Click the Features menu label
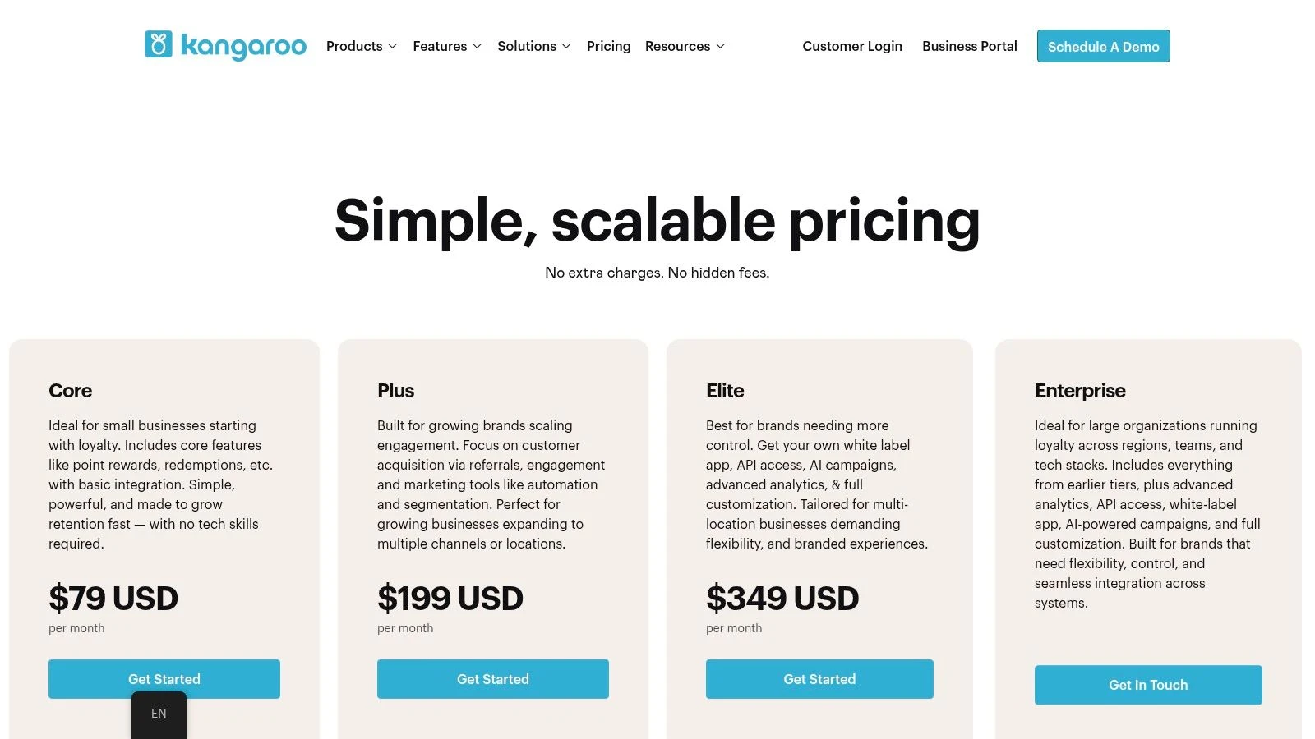1315x739 pixels. tap(440, 46)
